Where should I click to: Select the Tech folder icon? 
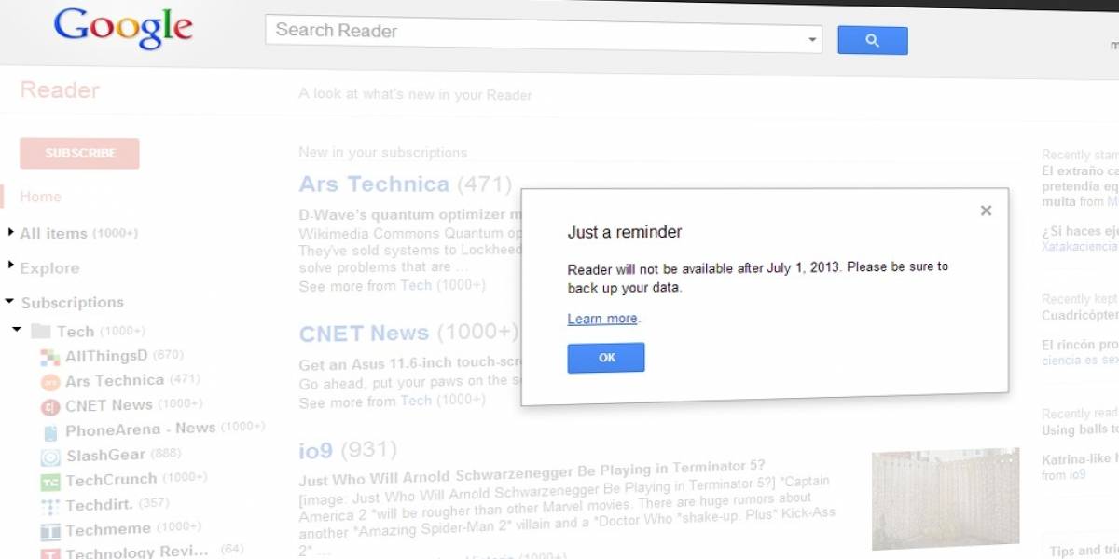coord(40,332)
